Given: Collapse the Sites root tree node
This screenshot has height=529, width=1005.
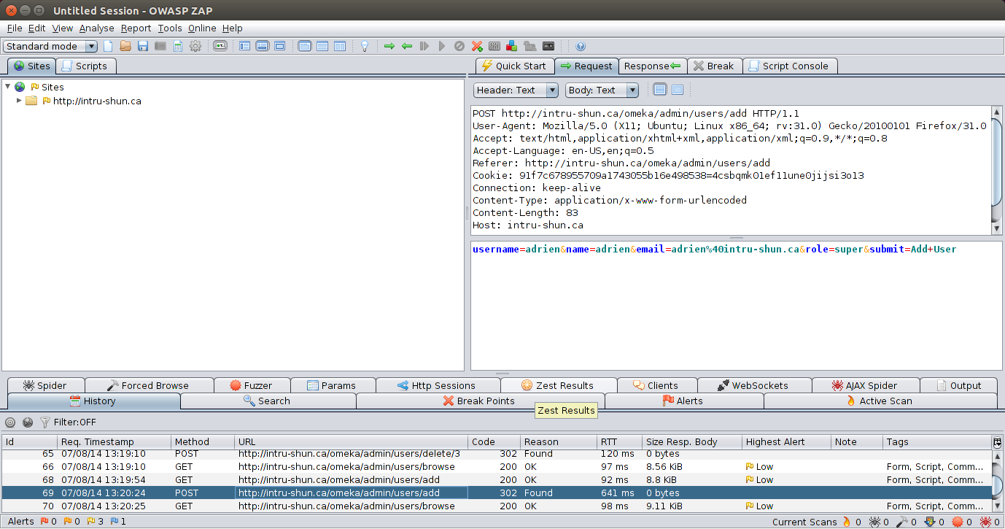Looking at the screenshot, I should tap(7, 87).
